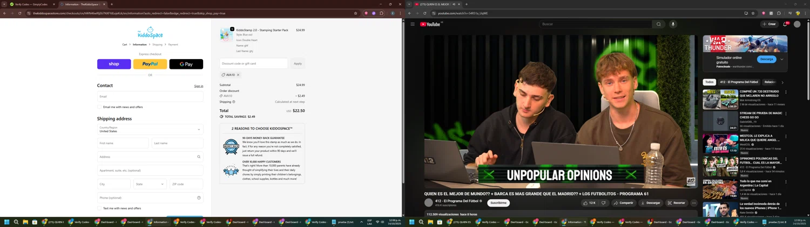Open State dropdown

tap(150, 184)
